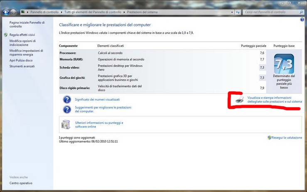The image size is (307, 192).
Task: Click the 7,6 processor score
Action: point(262,53)
